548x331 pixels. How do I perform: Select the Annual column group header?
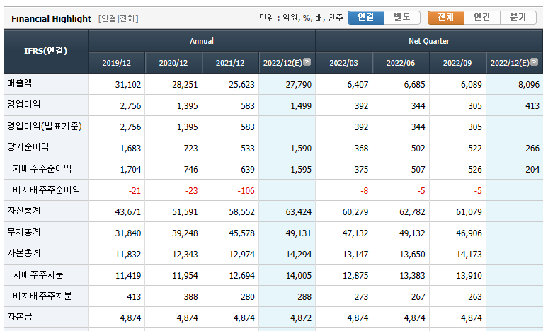click(202, 41)
